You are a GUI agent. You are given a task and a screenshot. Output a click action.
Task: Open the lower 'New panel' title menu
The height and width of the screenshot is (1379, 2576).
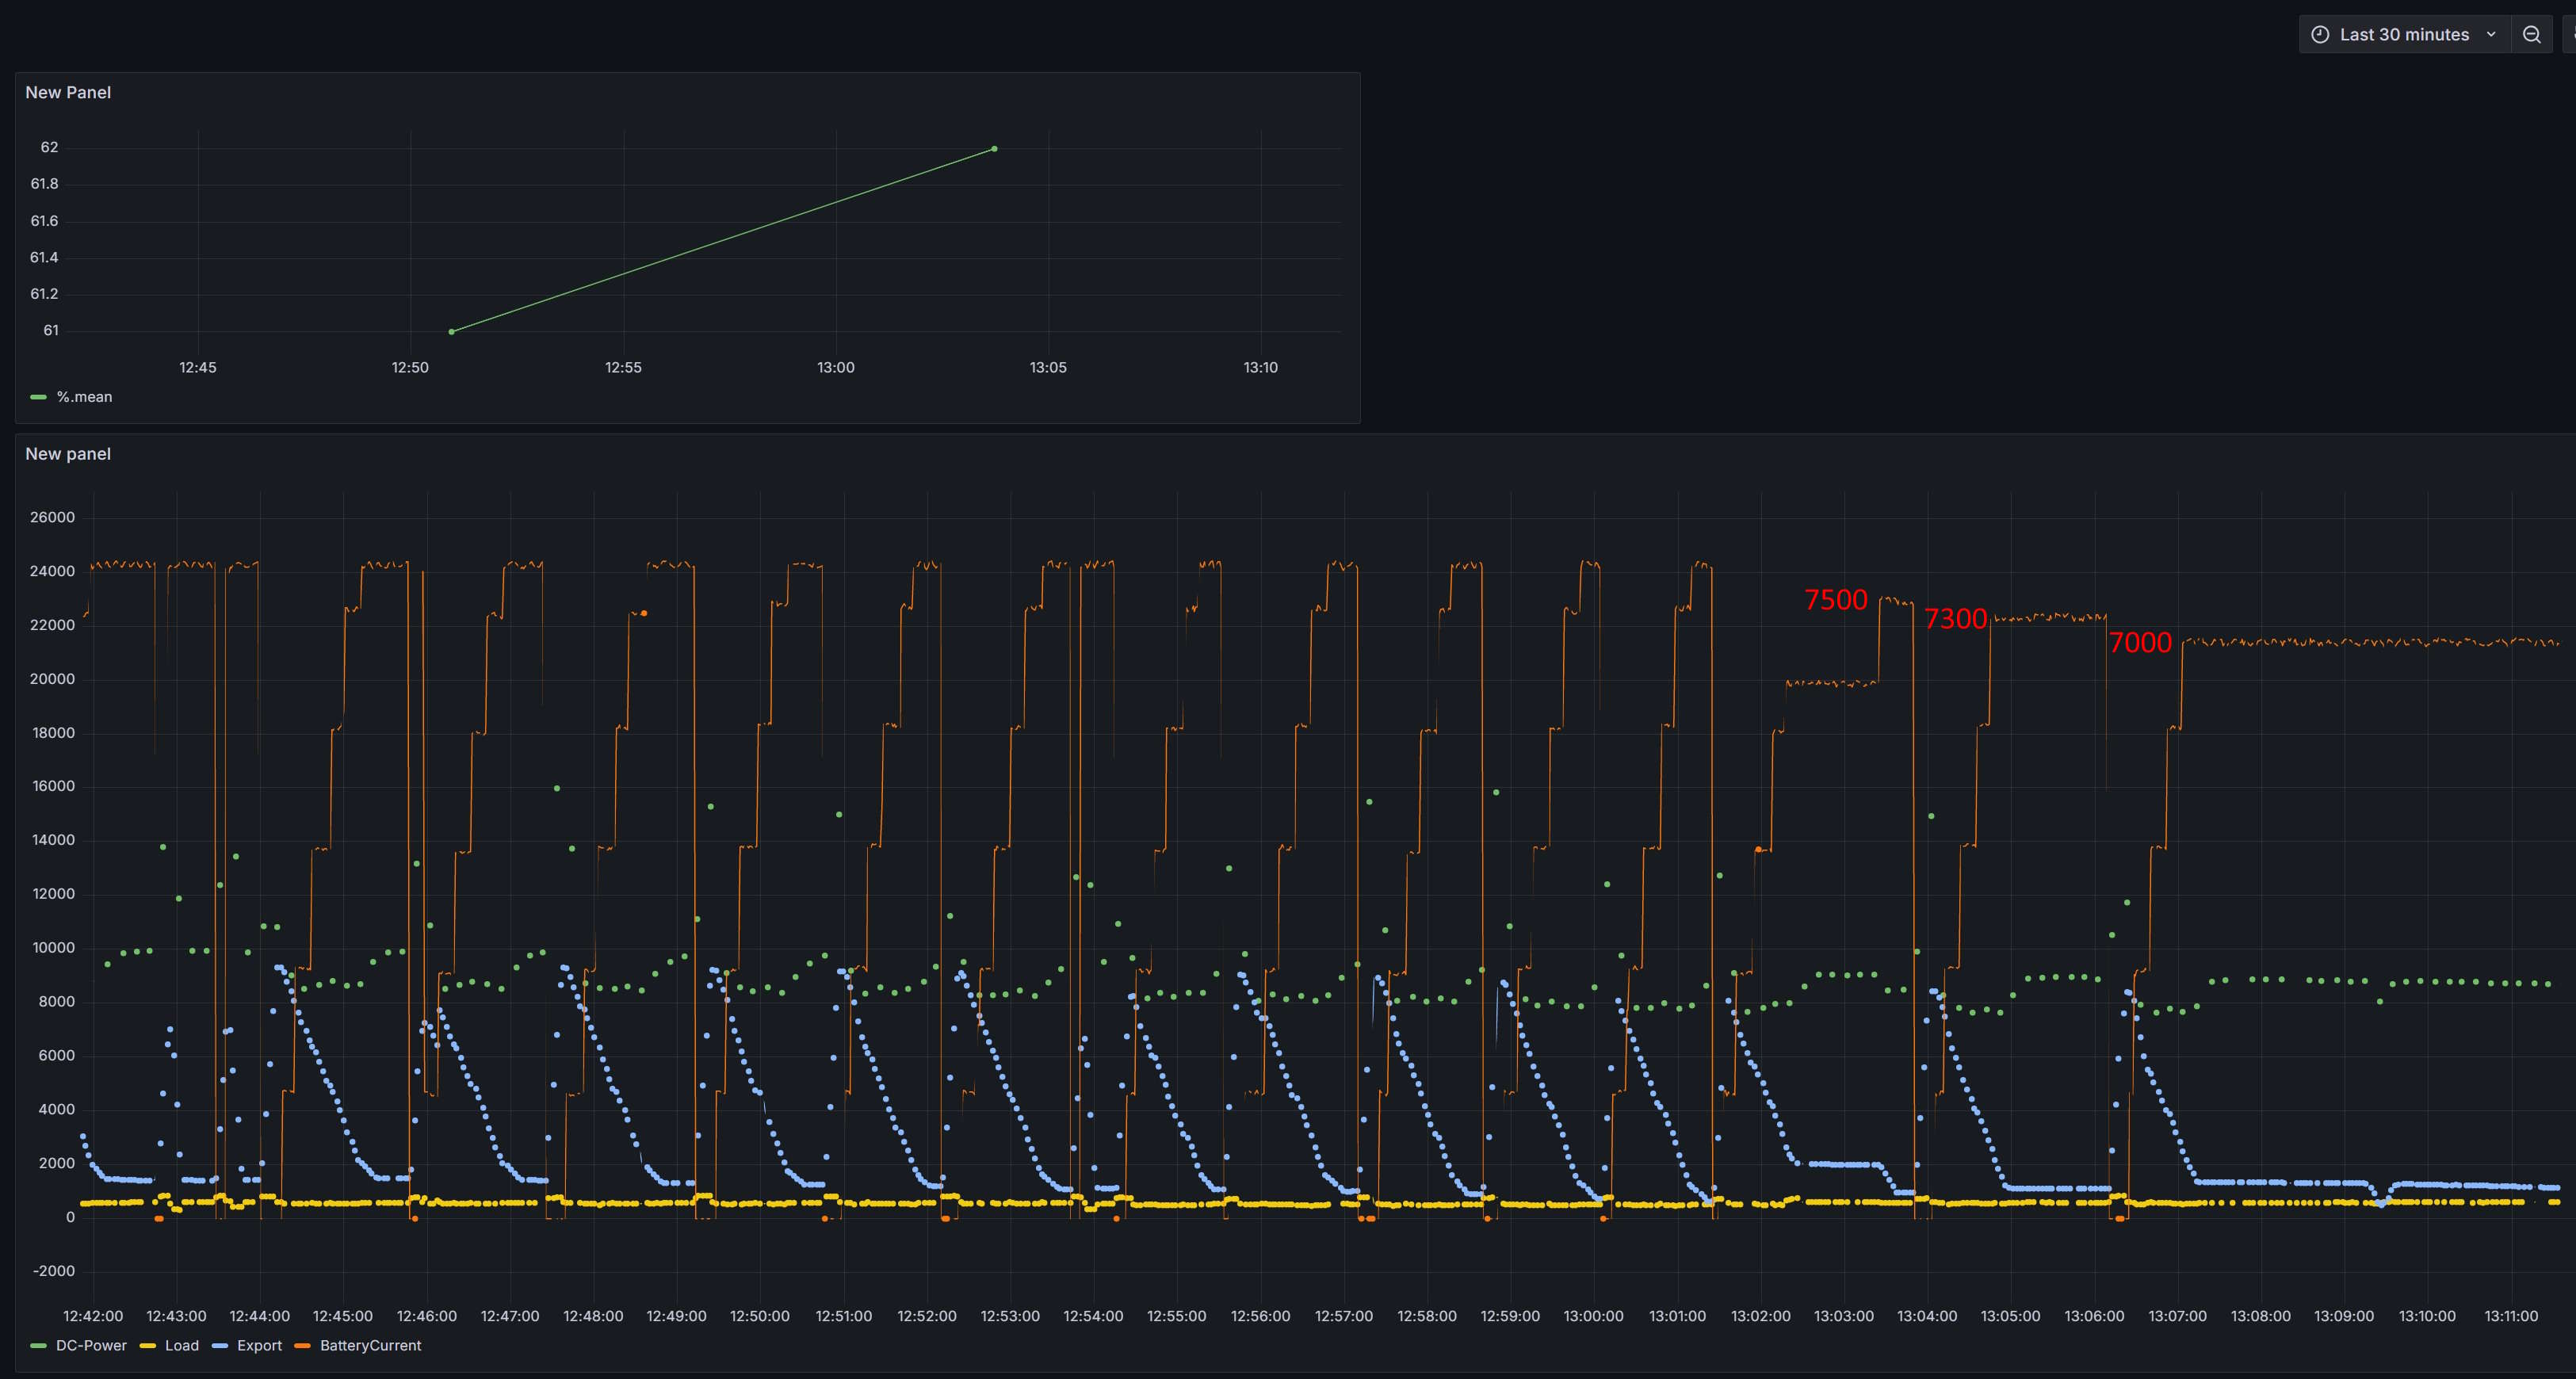68,454
